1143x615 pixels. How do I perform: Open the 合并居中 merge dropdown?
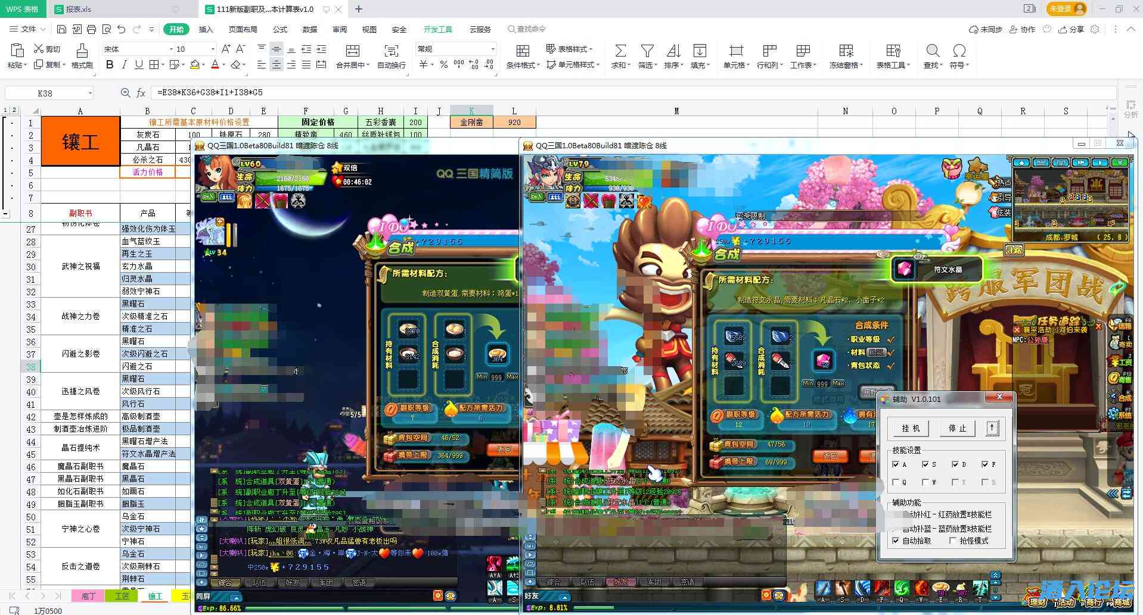(352, 65)
